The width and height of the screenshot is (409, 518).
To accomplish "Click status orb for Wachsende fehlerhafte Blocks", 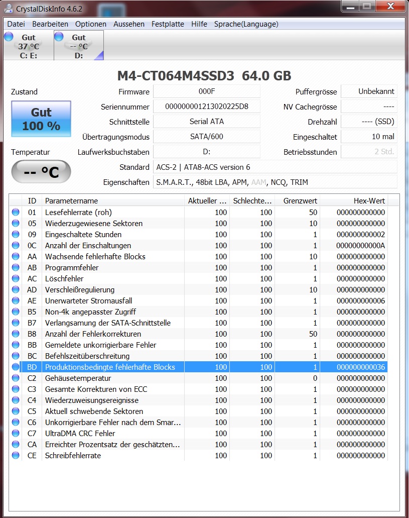I will [x=16, y=256].
